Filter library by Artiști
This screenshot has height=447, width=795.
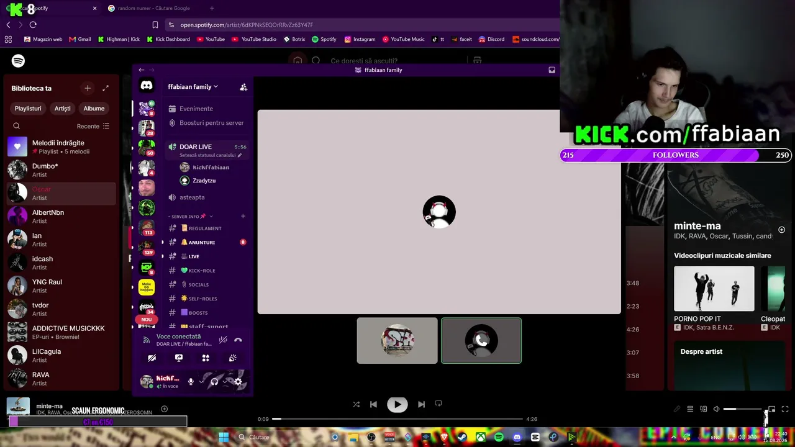[x=62, y=109]
